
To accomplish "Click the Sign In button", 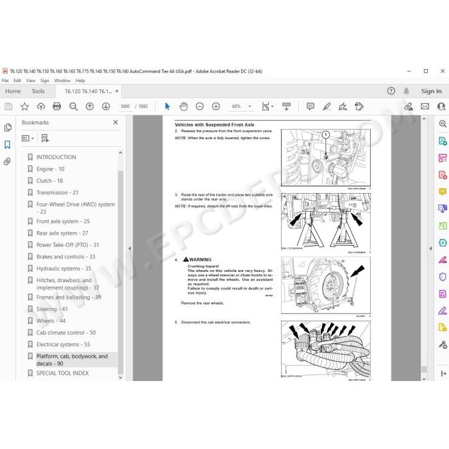I will coord(431,91).
